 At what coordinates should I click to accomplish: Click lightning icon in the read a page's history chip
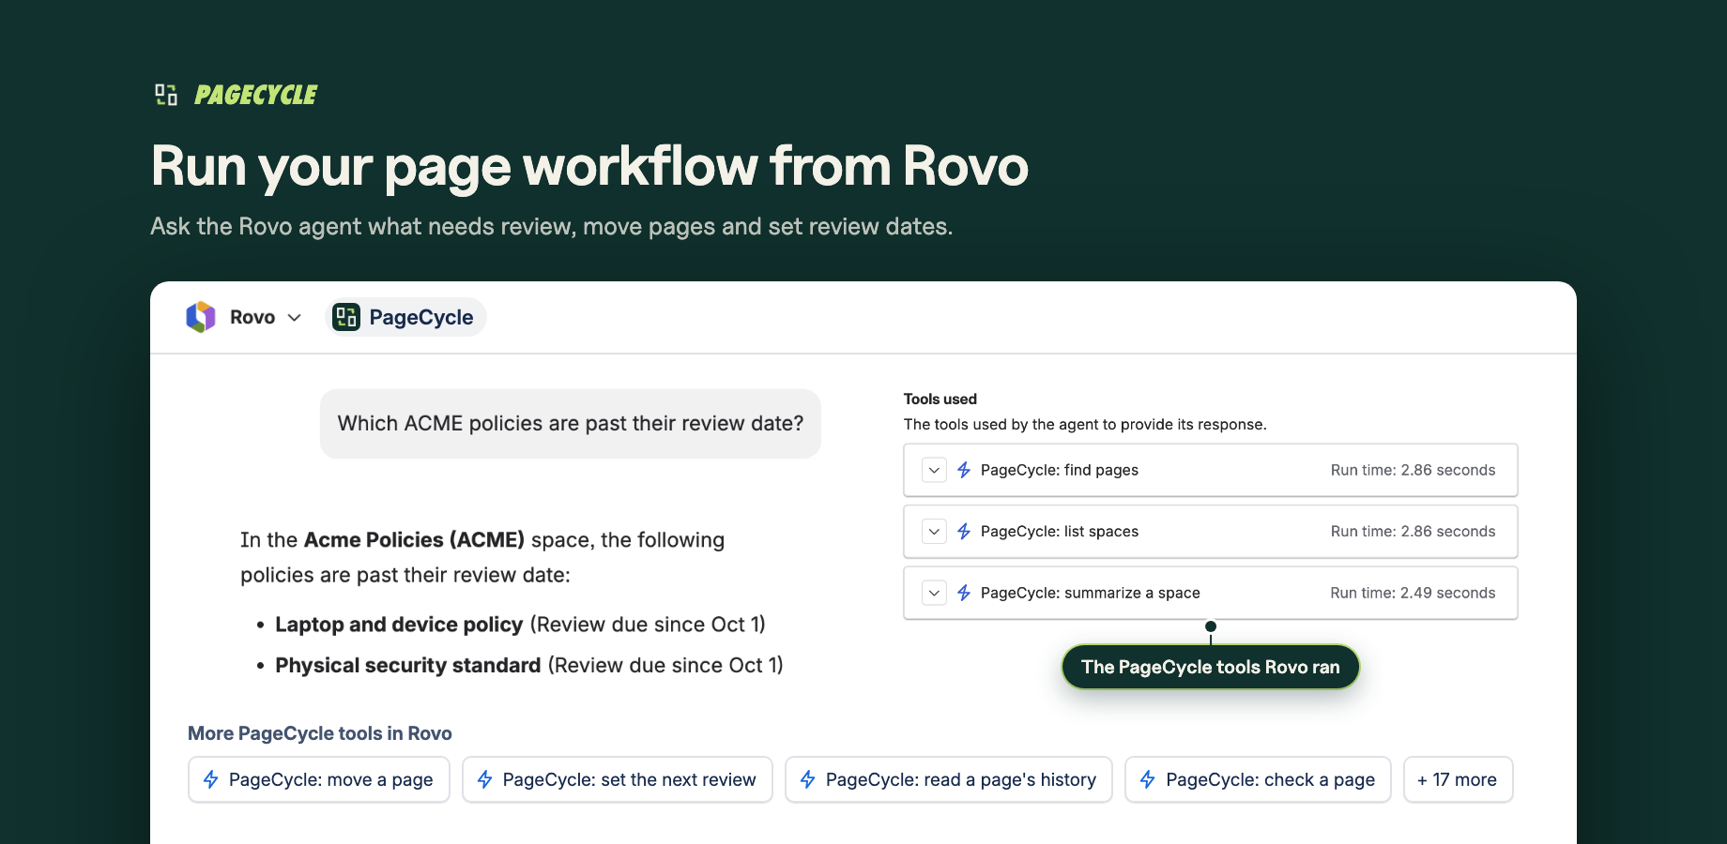(808, 779)
